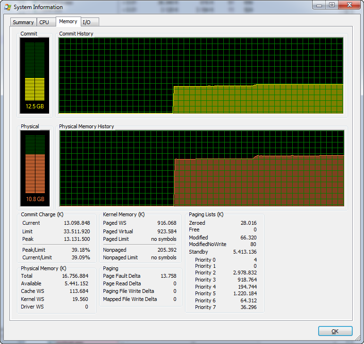Click the Priority 3 value 918.764

[x=247, y=280]
